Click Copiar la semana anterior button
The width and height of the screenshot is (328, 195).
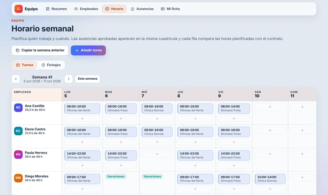click(40, 50)
